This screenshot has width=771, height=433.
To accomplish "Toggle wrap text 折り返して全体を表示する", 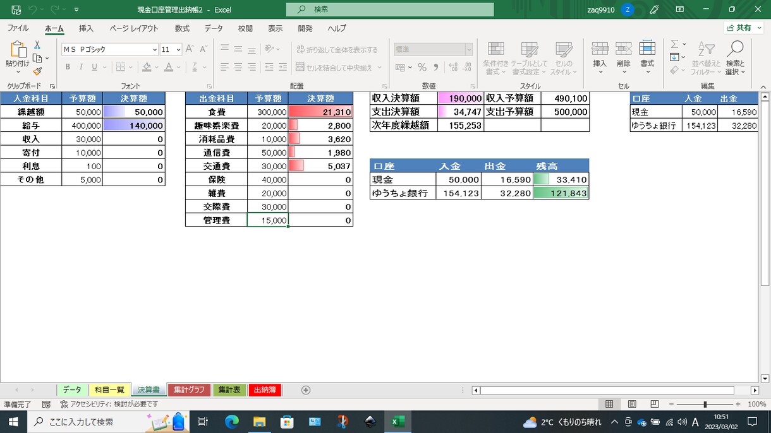I will point(336,49).
